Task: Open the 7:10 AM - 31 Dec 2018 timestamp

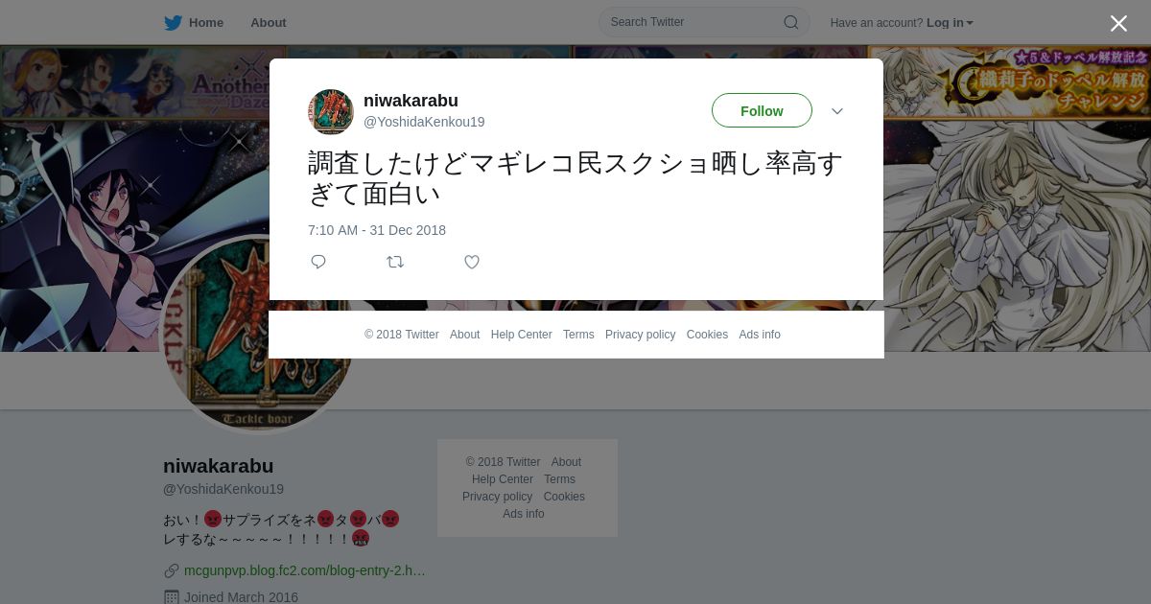Action: pyautogui.click(x=377, y=230)
